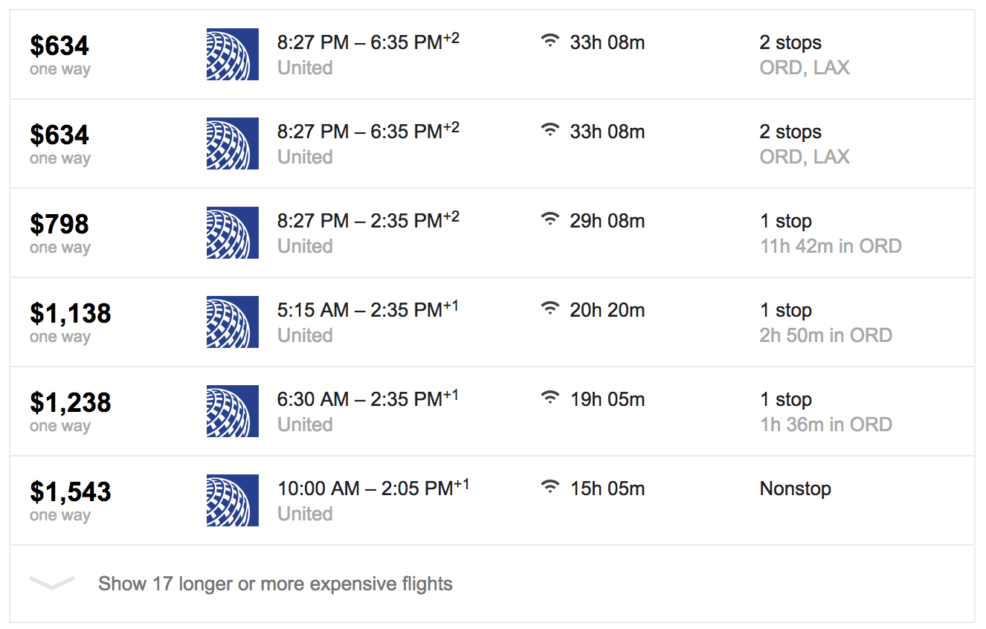Show 17 longer or more expensive flights
The image size is (986, 629).
pyautogui.click(x=275, y=584)
